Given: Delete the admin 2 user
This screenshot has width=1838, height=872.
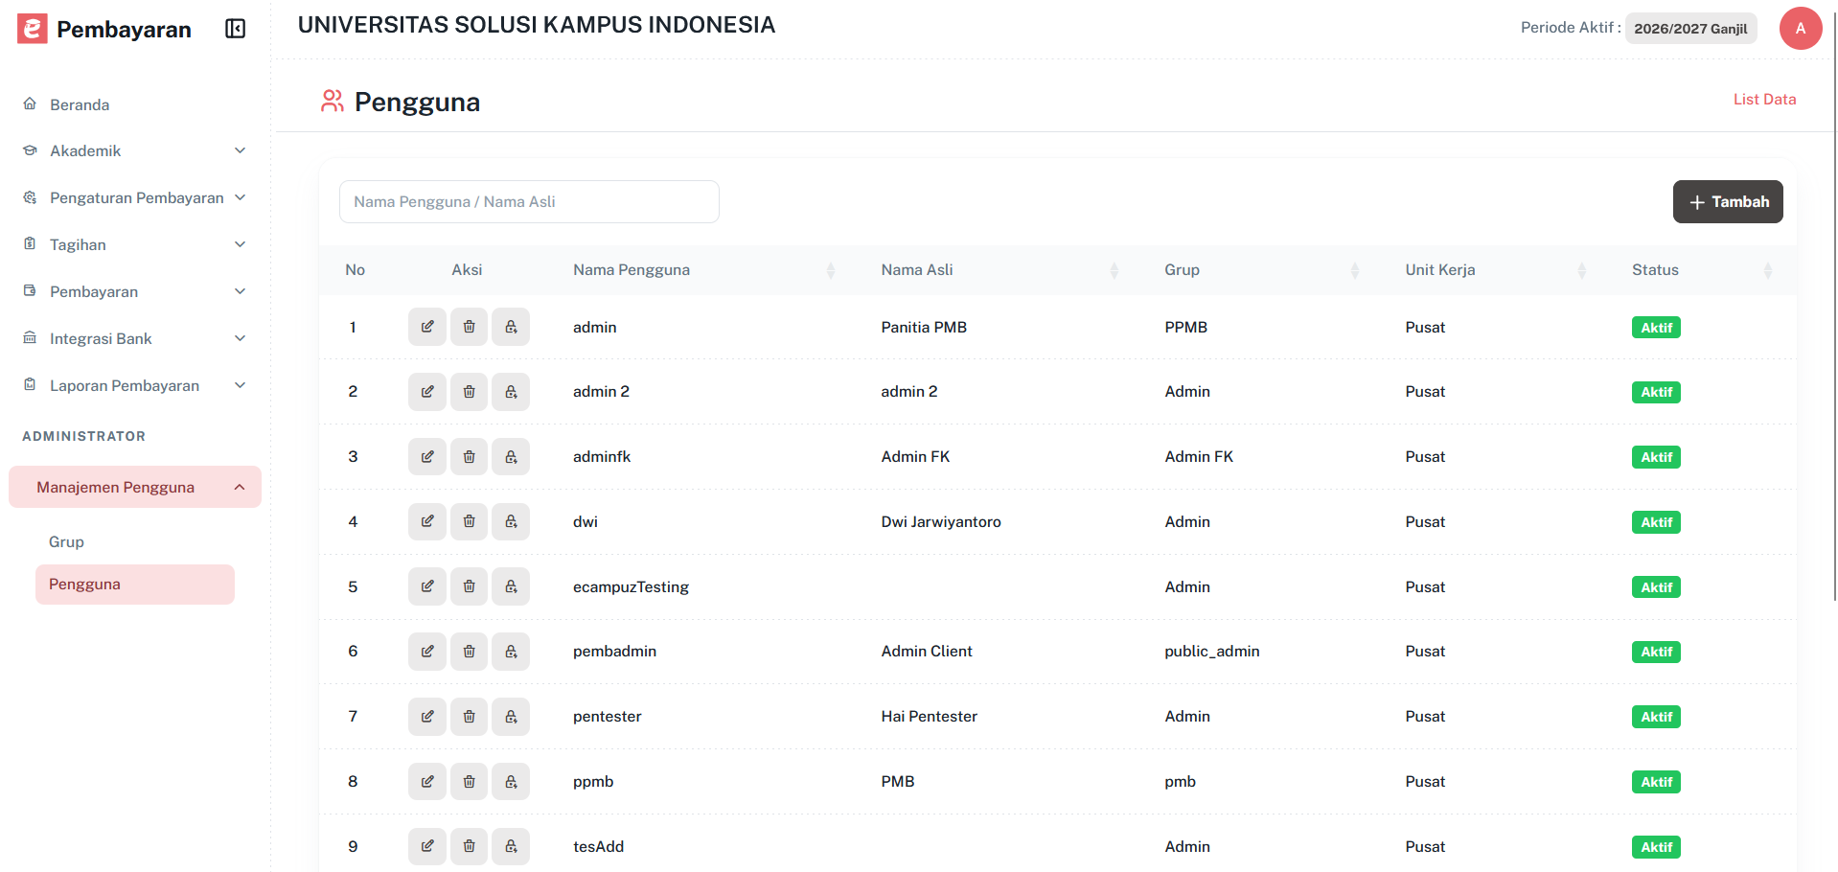Looking at the screenshot, I should coord(470,392).
